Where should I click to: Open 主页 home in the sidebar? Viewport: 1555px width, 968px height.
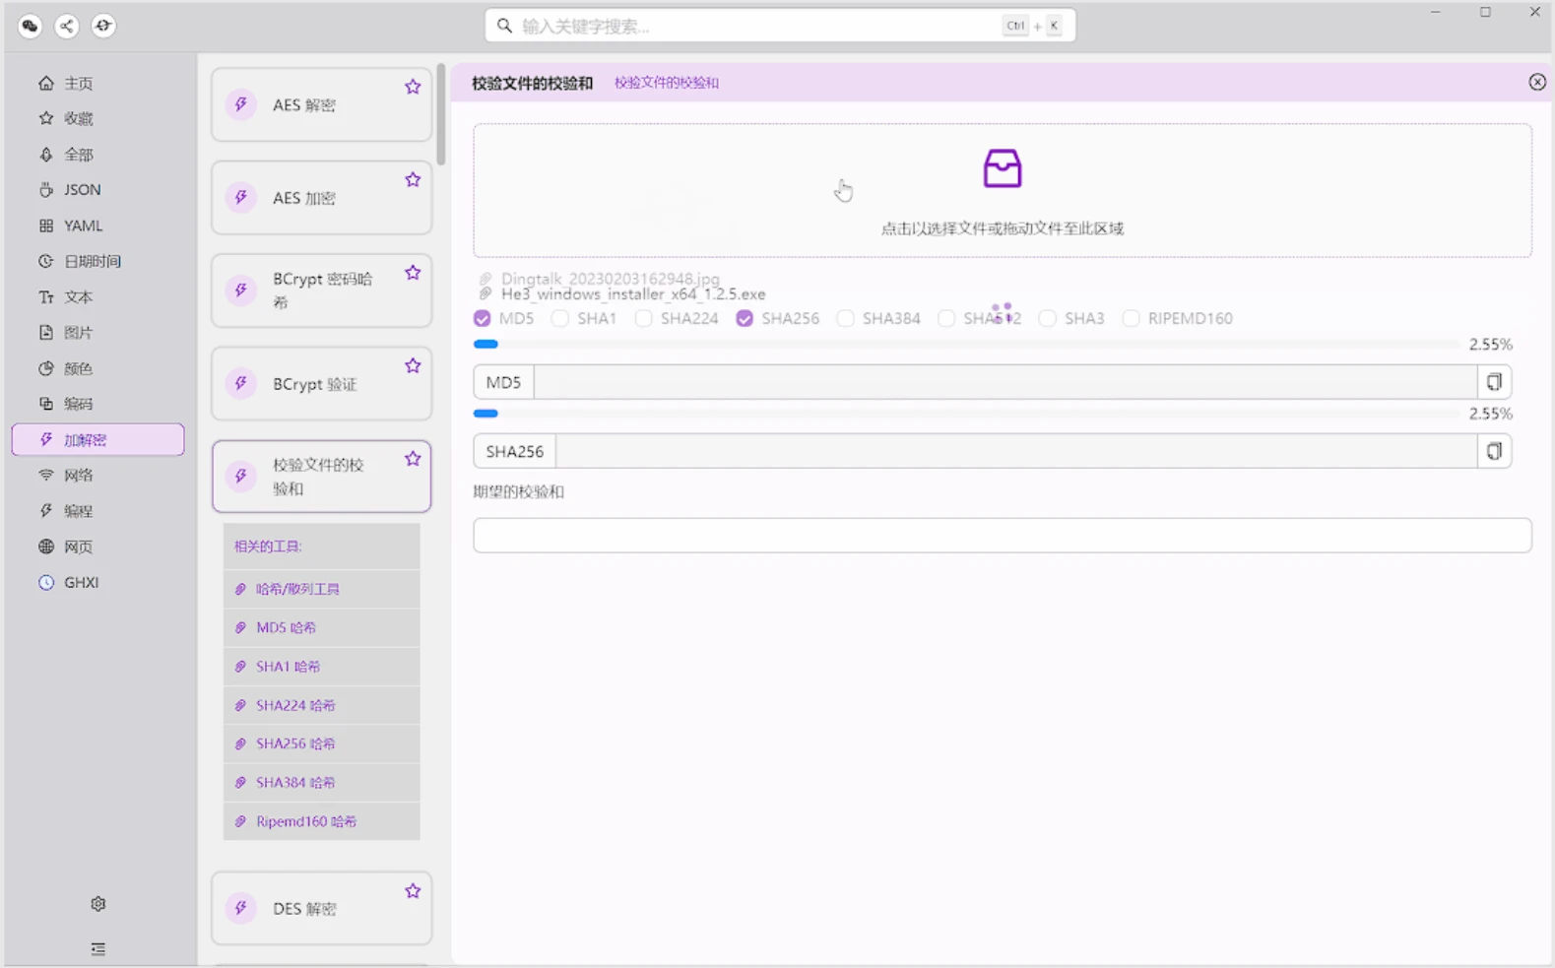97,84
